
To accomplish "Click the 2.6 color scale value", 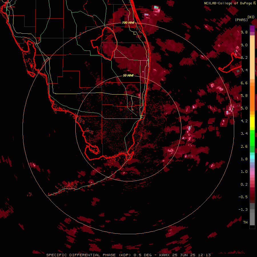I will click(x=244, y=146).
